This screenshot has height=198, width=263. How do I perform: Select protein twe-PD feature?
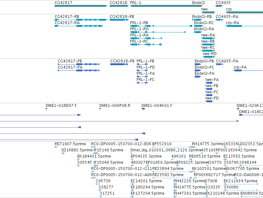[209, 101]
